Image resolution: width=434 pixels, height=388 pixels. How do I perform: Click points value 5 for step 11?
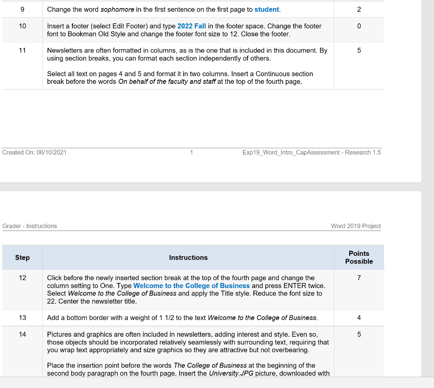pyautogui.click(x=359, y=50)
